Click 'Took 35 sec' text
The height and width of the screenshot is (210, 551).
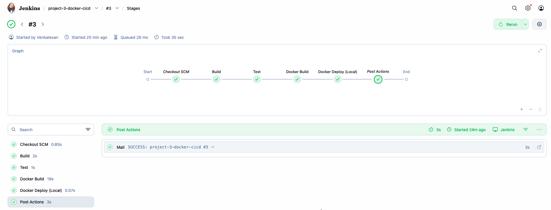pyautogui.click(x=173, y=37)
